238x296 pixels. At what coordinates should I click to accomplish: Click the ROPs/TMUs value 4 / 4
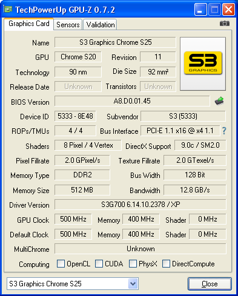click(75, 131)
